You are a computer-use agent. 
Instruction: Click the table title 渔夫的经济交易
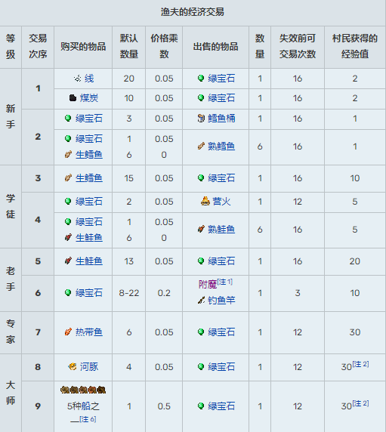[x=193, y=12]
